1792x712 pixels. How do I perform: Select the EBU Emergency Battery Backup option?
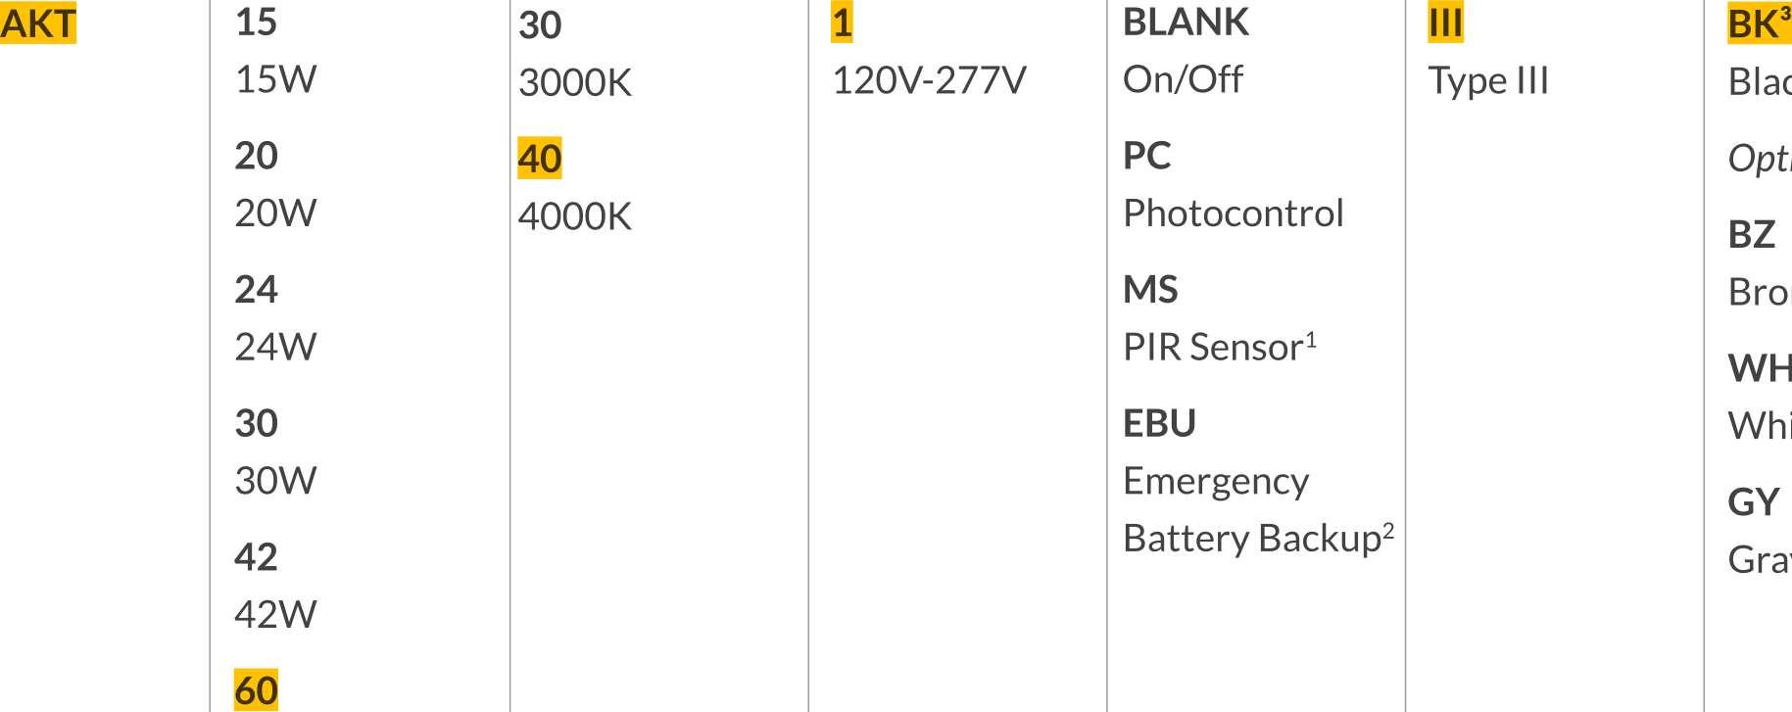click(1159, 423)
